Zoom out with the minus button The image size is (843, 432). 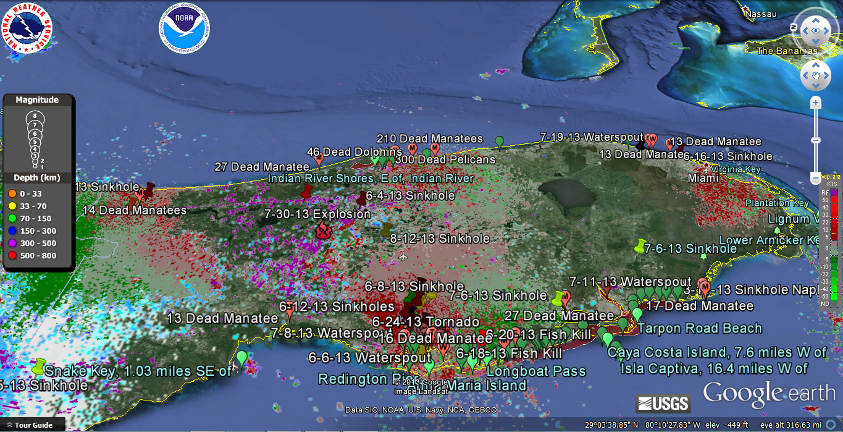tap(816, 179)
